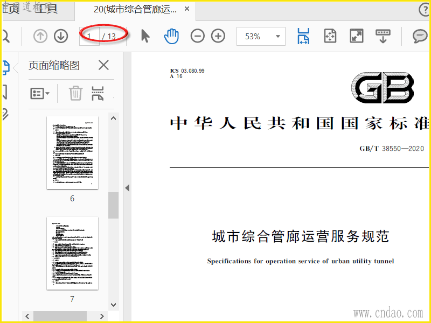The width and height of the screenshot is (431, 323).
Task: Open the help question mark
Action: [425, 10]
